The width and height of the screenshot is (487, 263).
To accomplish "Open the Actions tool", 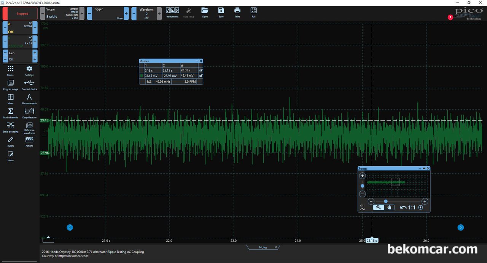I will (29, 142).
